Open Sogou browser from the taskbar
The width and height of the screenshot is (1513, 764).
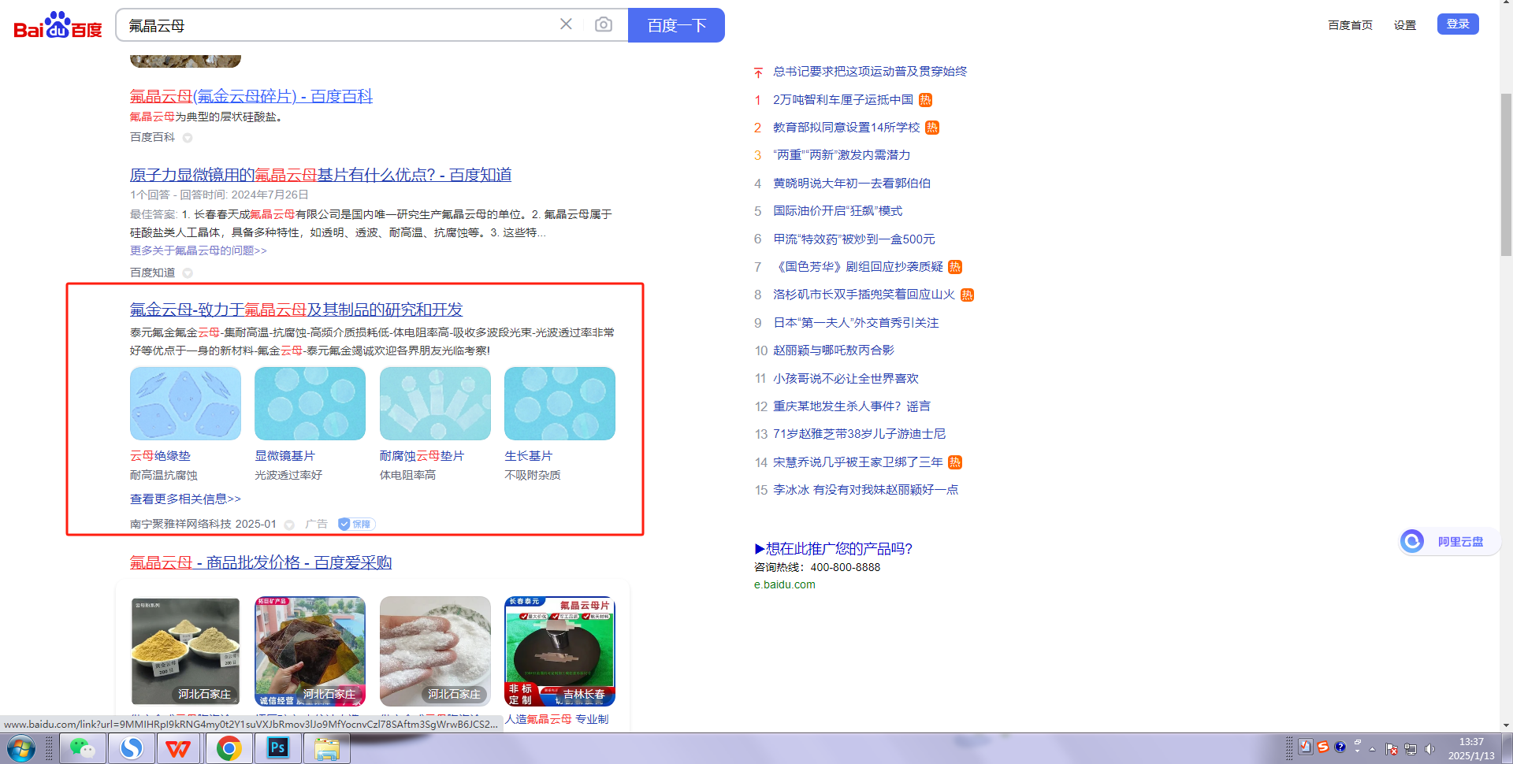point(131,748)
